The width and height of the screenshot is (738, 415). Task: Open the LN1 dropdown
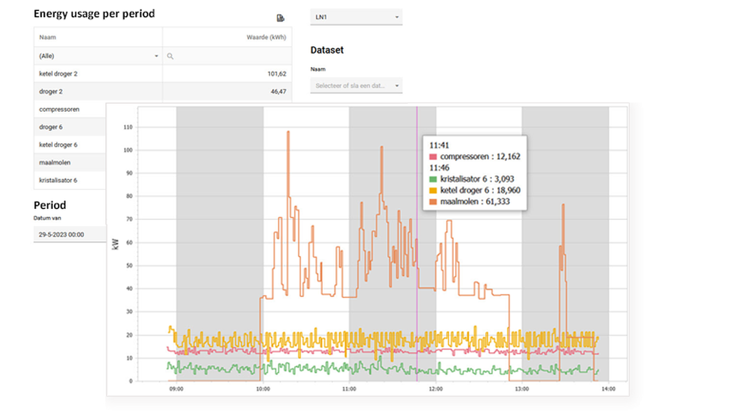pyautogui.click(x=356, y=17)
